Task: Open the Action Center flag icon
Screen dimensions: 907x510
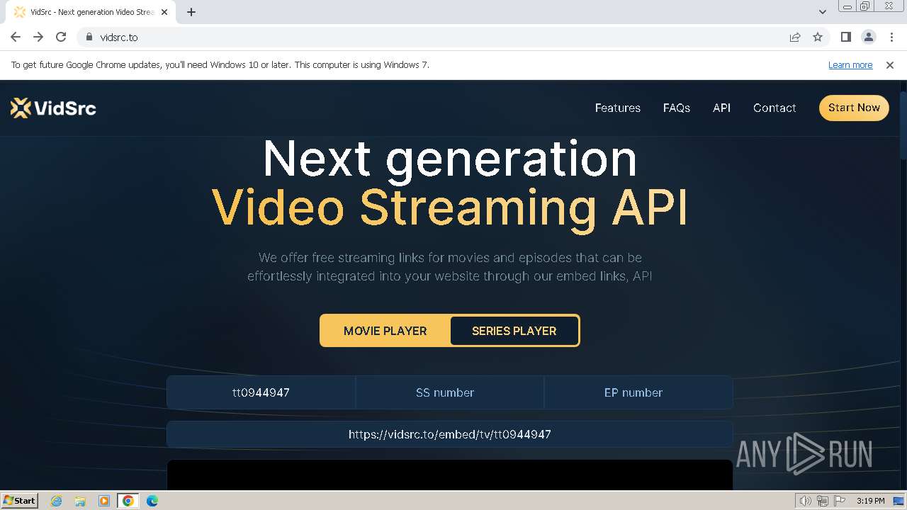Action: (840, 501)
